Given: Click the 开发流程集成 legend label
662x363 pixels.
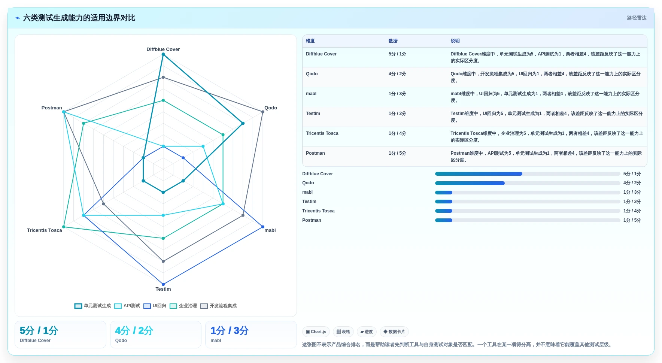Looking at the screenshot, I should pos(223,306).
